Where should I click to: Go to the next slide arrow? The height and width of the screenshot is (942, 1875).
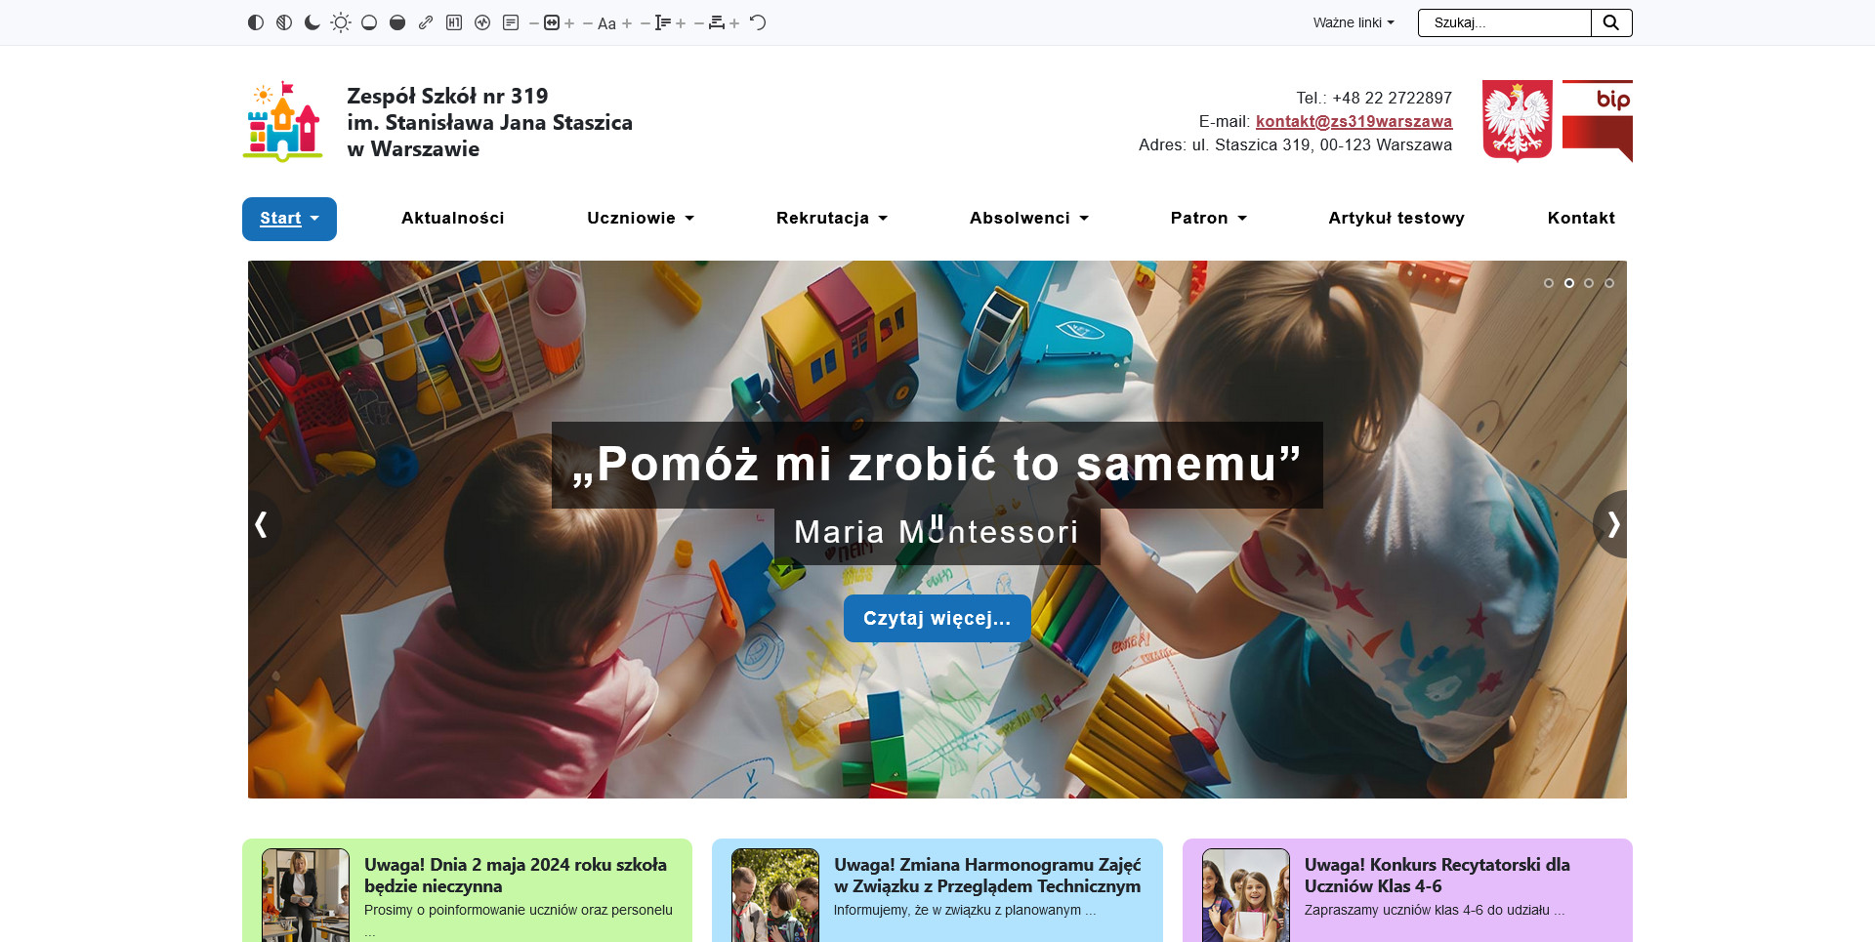tap(1612, 524)
